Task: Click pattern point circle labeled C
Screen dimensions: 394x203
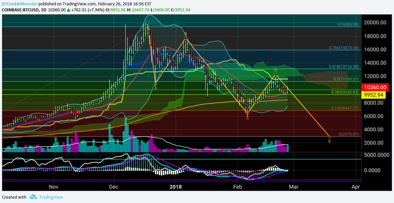Action: click(248, 114)
